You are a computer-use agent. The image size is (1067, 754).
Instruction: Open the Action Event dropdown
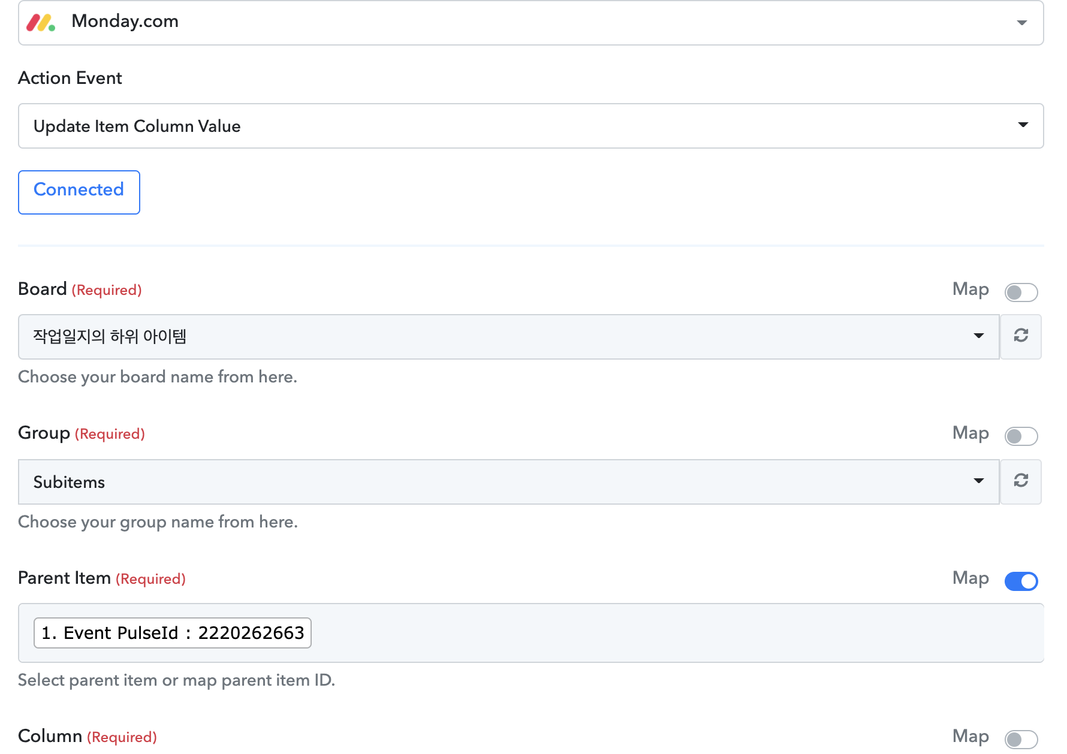tap(531, 126)
